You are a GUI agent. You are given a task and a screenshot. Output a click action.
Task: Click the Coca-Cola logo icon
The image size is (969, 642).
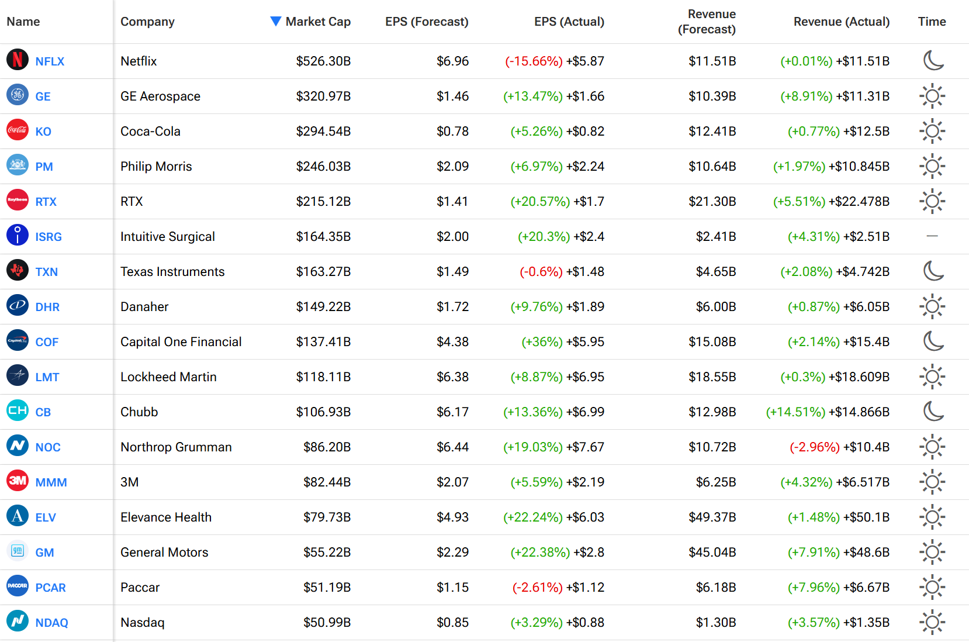(18, 130)
